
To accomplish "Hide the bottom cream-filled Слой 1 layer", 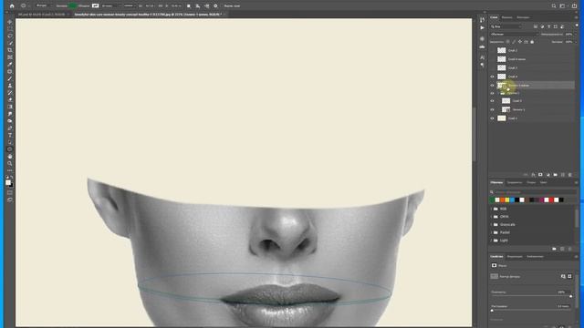I will click(x=492, y=118).
